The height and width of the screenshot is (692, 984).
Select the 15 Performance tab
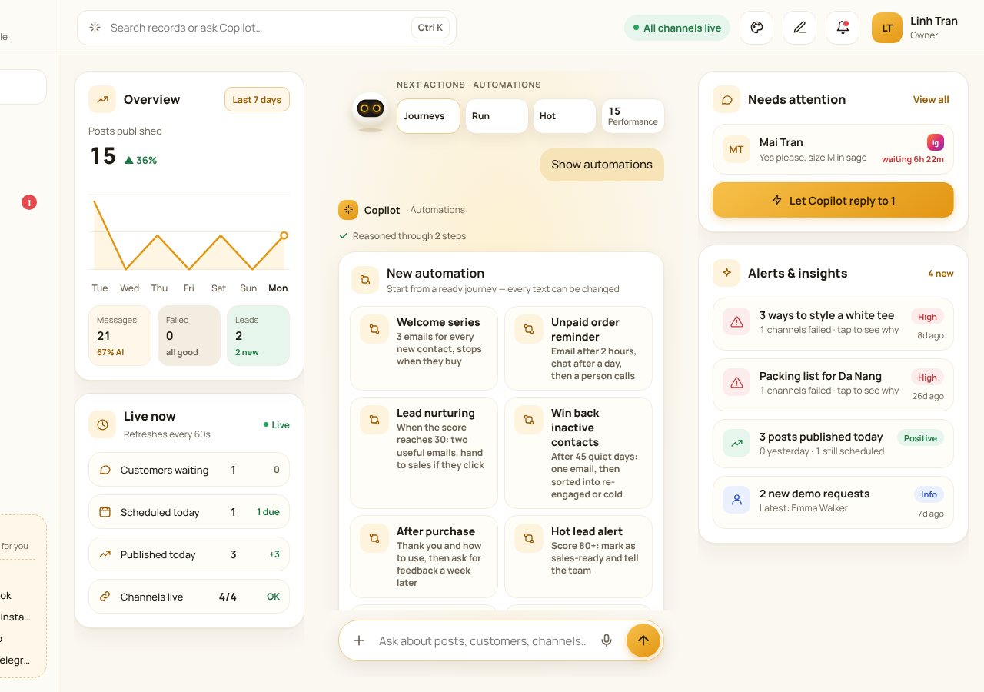coord(633,116)
